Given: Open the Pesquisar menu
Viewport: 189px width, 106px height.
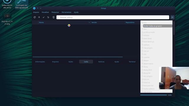Looking at the screenshot, I should [x=55, y=12].
